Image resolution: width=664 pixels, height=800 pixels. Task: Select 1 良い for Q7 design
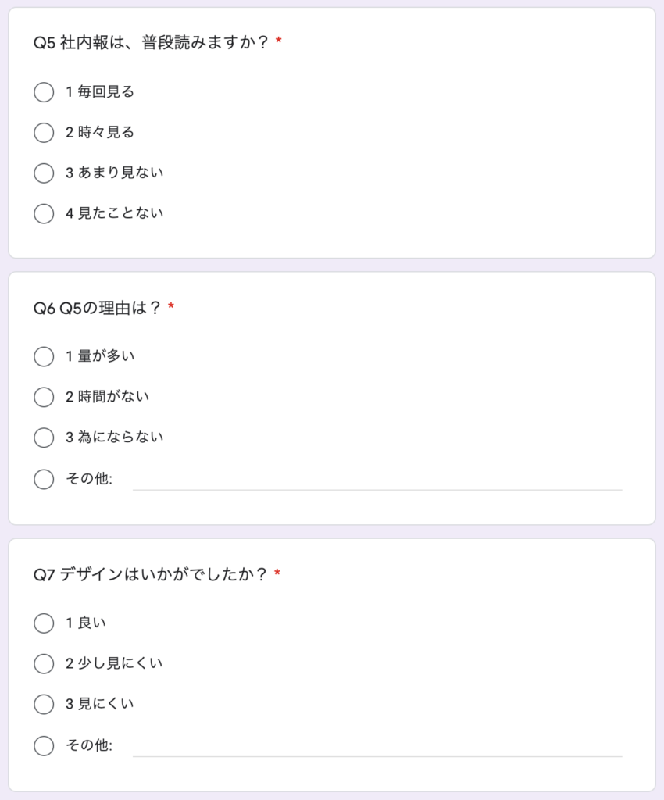(x=44, y=623)
